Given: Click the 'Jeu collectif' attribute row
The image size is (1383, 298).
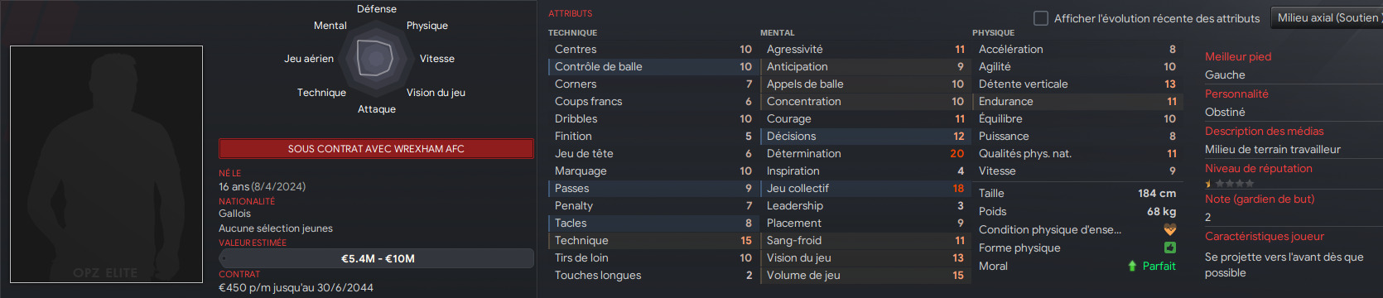Looking at the screenshot, I should click(x=864, y=188).
